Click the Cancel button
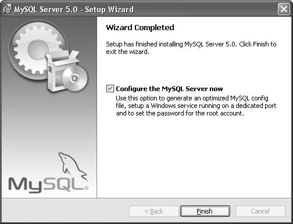 pos(260,211)
